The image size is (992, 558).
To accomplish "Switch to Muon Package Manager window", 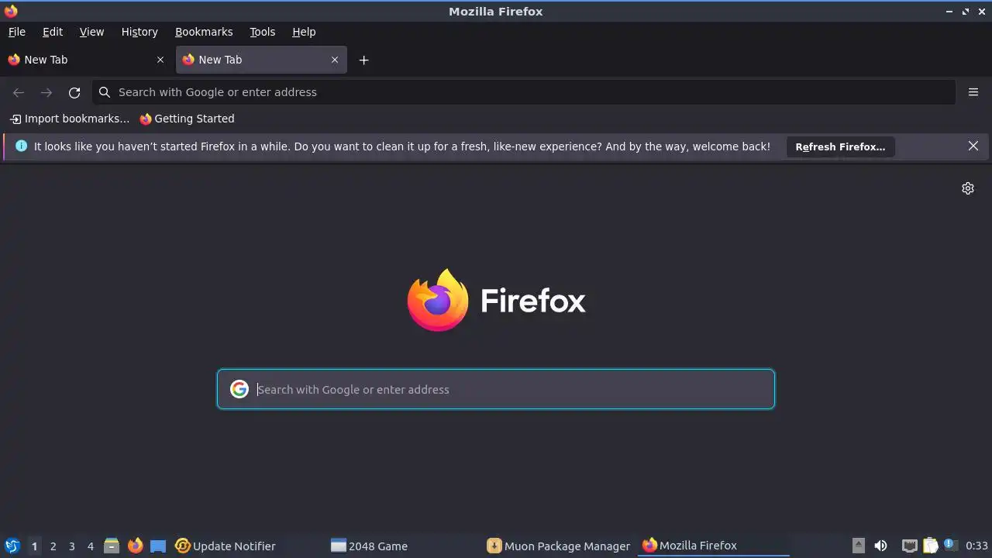I will (x=559, y=546).
